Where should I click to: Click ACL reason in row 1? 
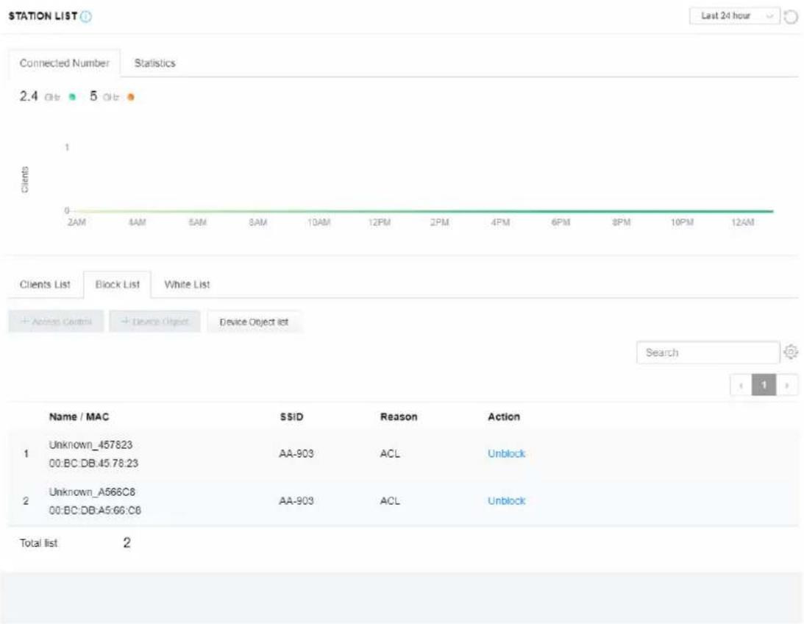point(390,454)
